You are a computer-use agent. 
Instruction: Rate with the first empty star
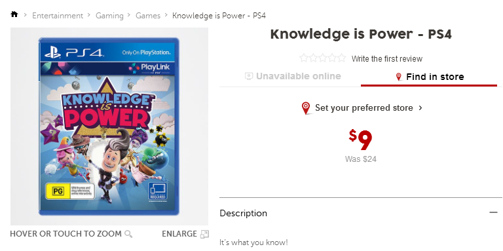click(303, 58)
